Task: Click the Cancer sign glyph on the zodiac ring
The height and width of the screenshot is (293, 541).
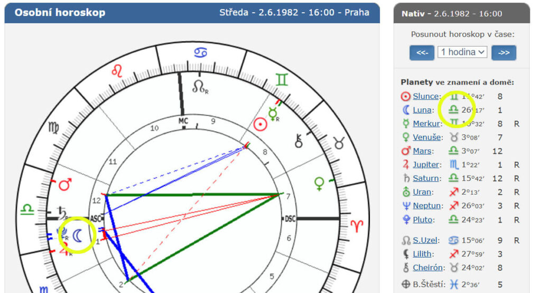Action: click(x=200, y=52)
